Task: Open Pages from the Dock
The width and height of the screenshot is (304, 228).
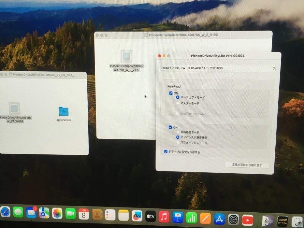Action: pyautogui.click(x=205, y=218)
